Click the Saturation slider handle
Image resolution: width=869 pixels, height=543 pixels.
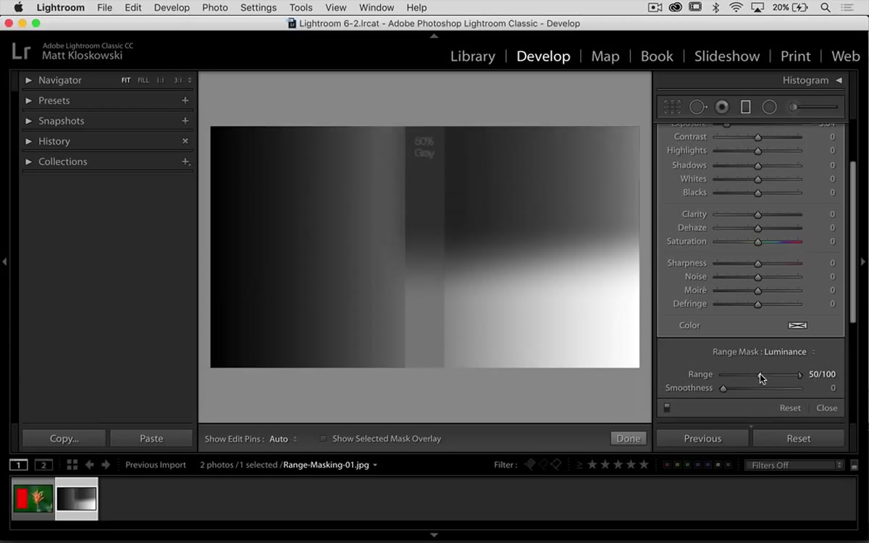tap(758, 242)
